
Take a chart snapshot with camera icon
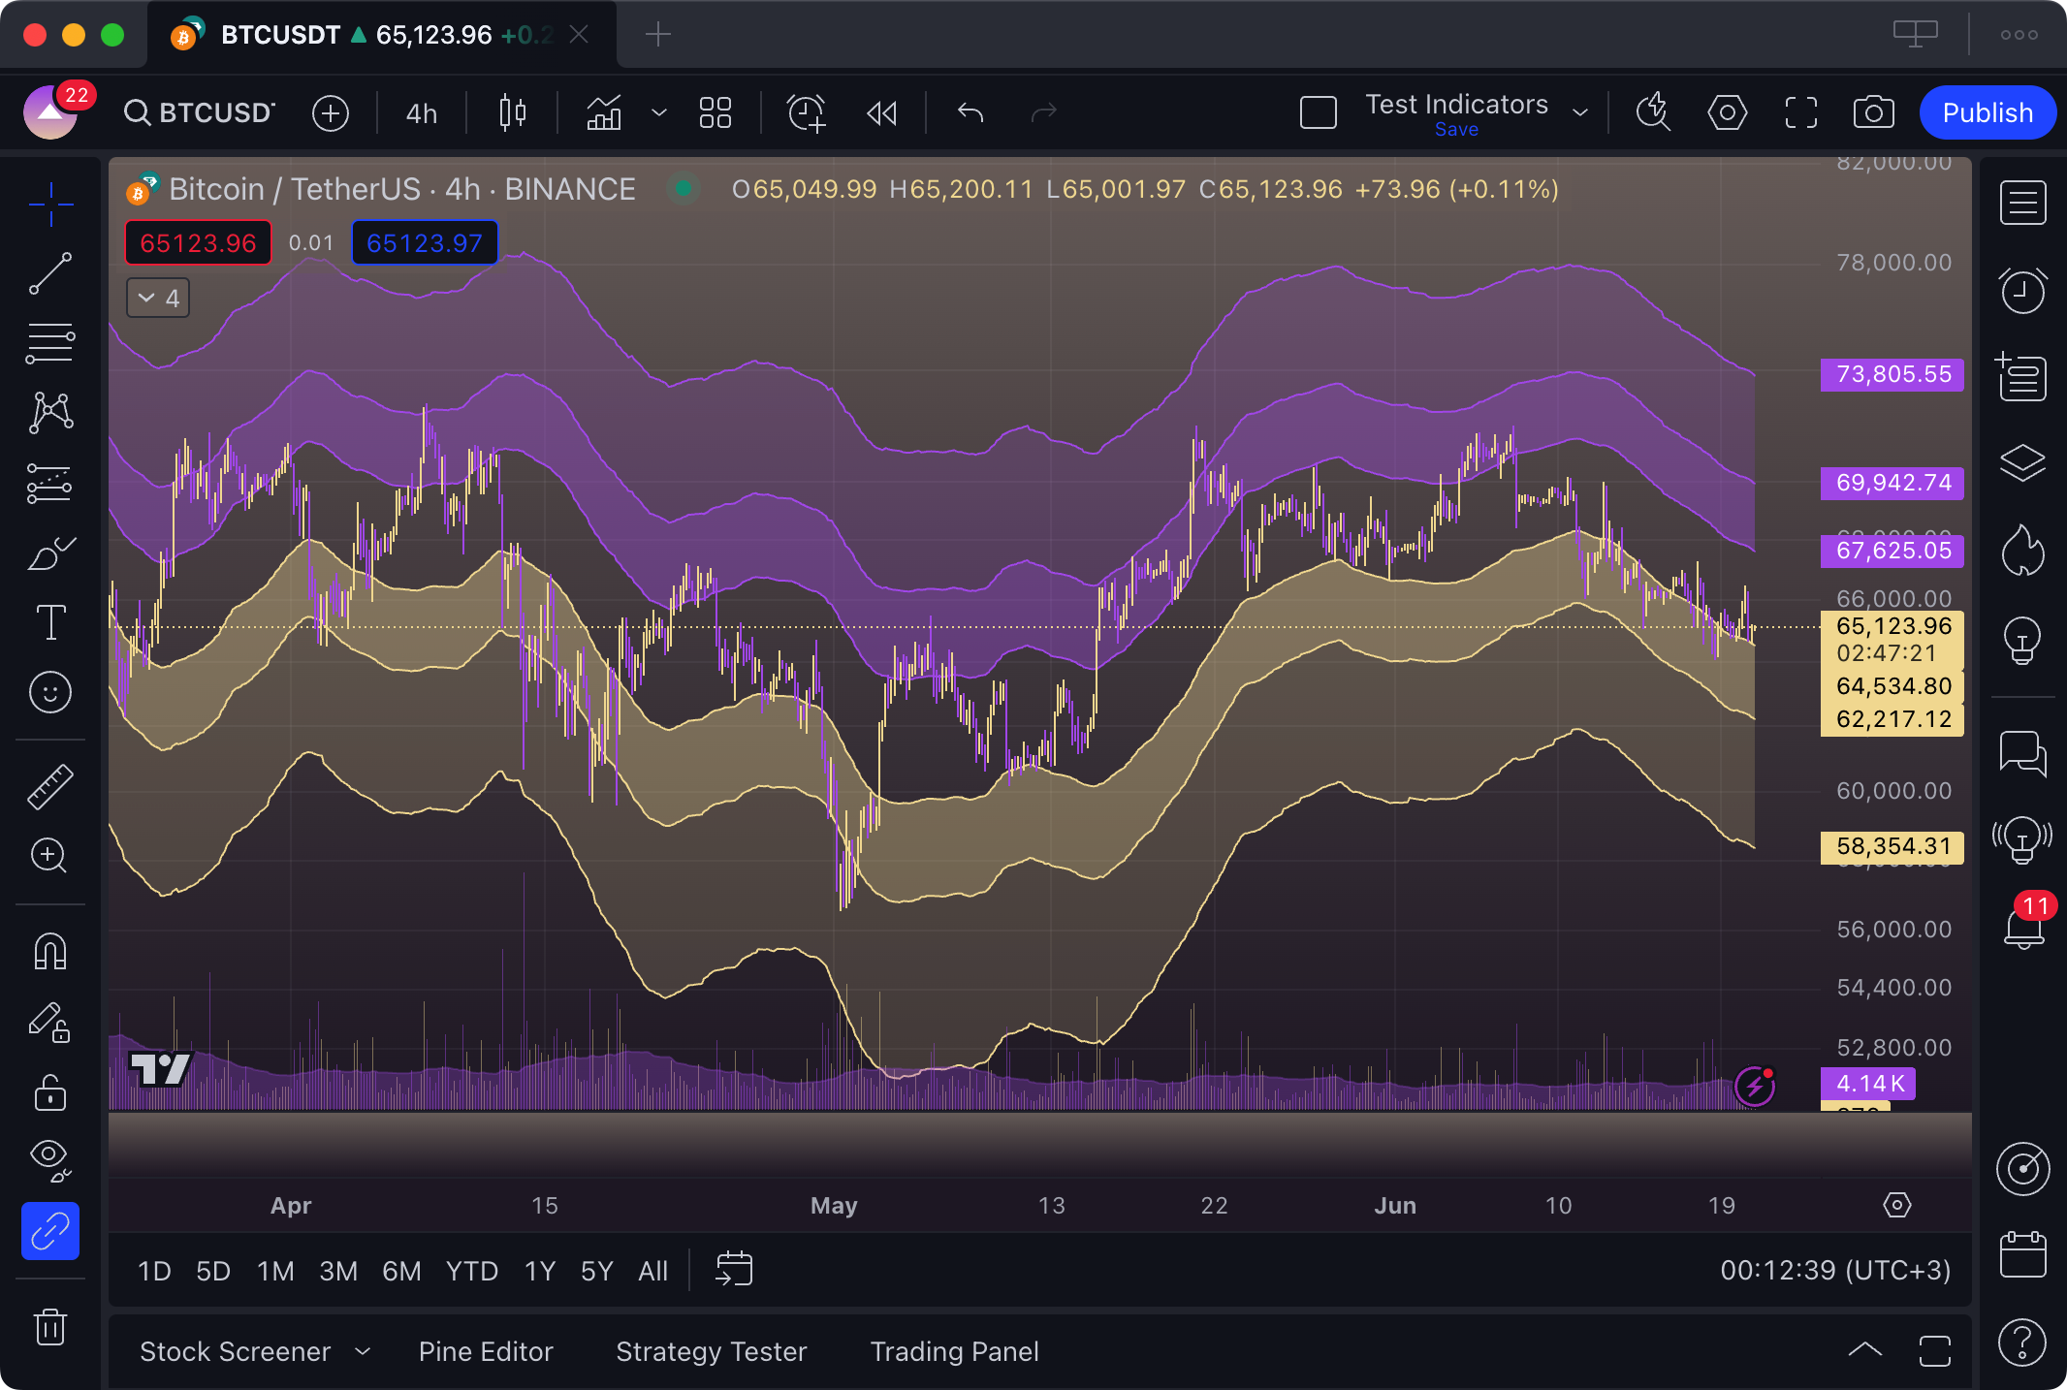pyautogui.click(x=1873, y=113)
